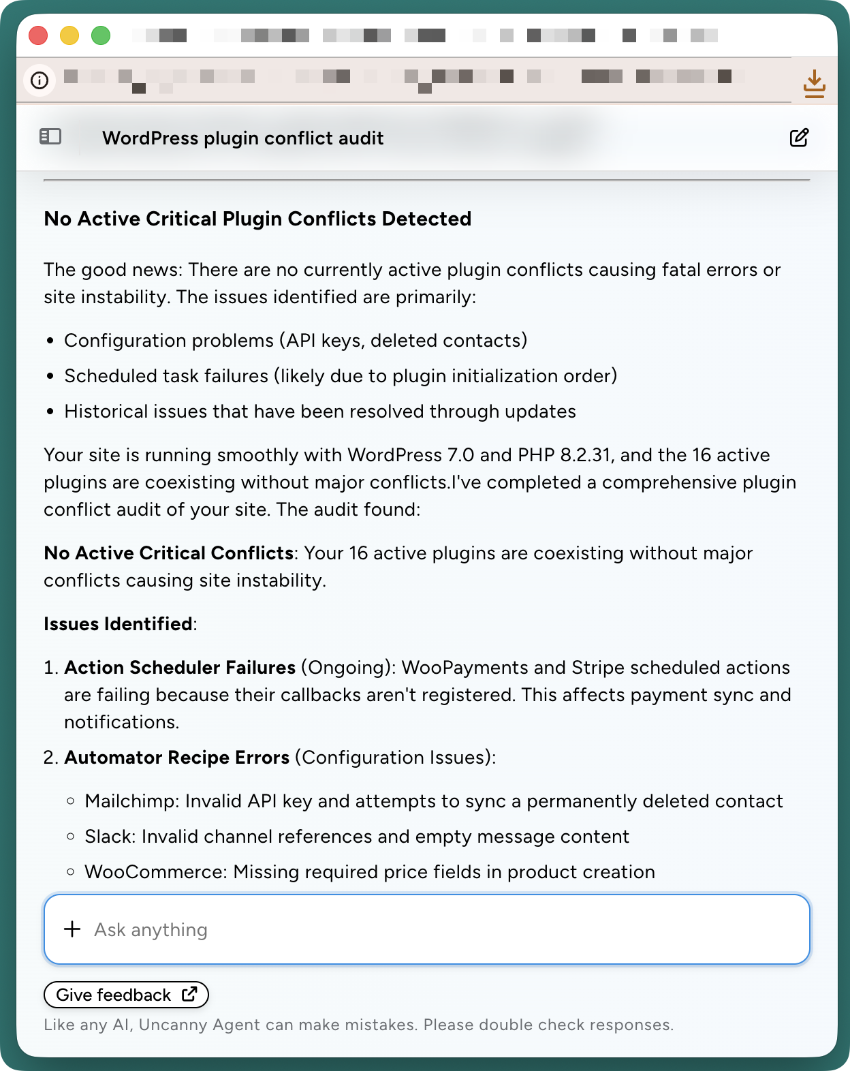850x1071 pixels.
Task: Click the Ask anything input field
Action: pyautogui.click(x=426, y=929)
